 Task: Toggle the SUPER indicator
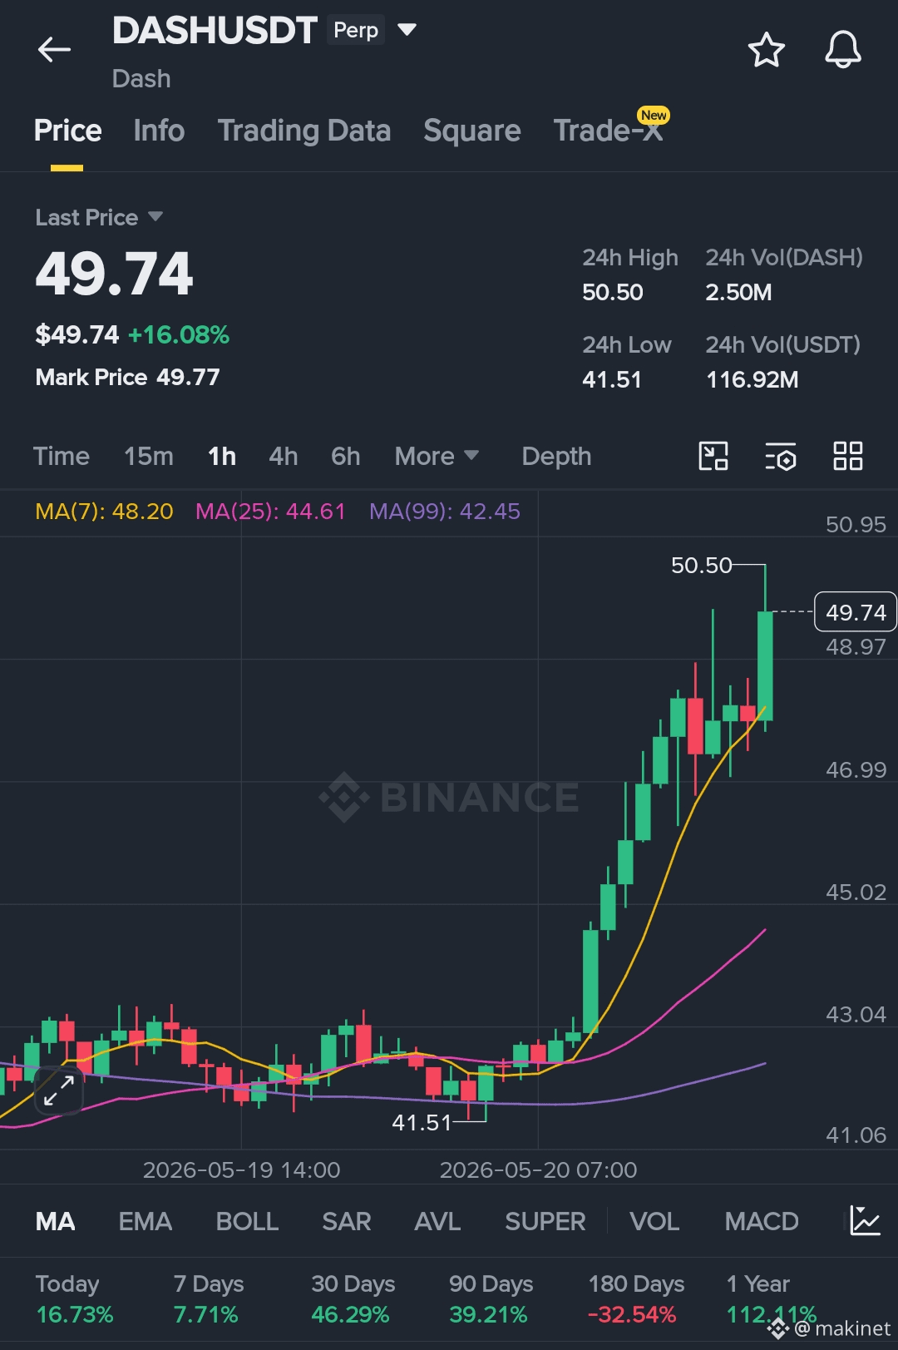[x=545, y=1221]
